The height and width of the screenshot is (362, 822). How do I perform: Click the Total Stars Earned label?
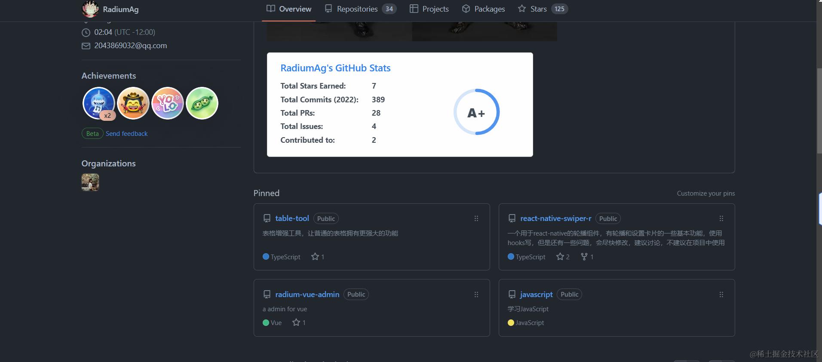coord(313,86)
